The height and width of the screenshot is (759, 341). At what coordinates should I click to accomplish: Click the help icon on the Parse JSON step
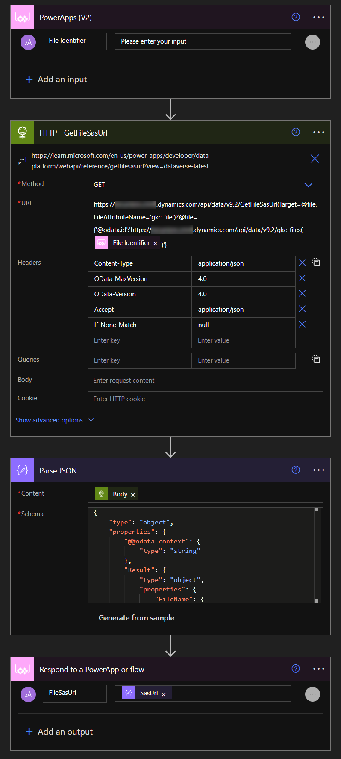pyautogui.click(x=296, y=470)
